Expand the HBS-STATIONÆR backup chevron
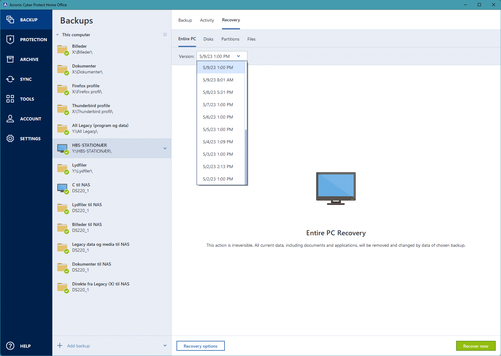 pyautogui.click(x=165, y=148)
